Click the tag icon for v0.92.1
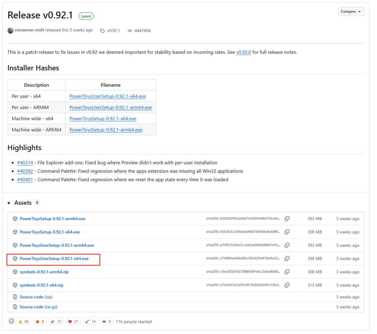This screenshot has width=377, height=334. pos(103,31)
